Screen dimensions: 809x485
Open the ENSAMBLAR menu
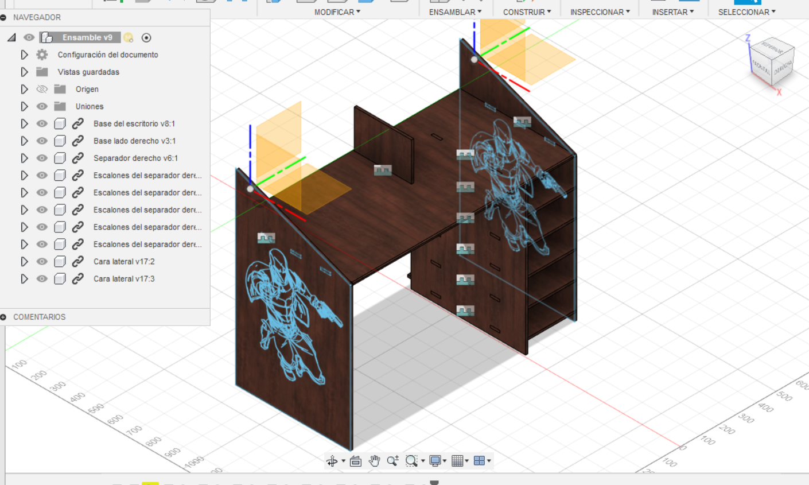click(x=456, y=12)
